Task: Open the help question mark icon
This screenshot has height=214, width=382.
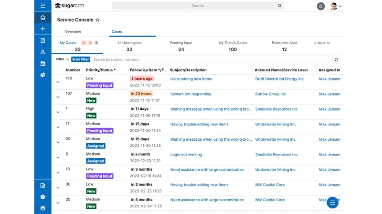Action: 42,197
